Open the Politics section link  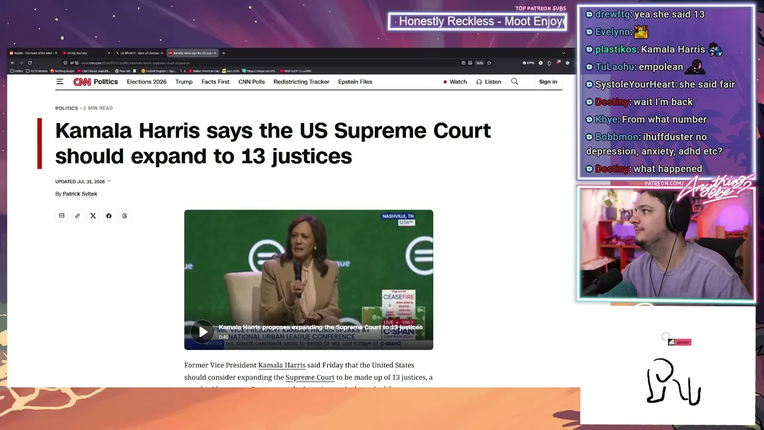[106, 82]
